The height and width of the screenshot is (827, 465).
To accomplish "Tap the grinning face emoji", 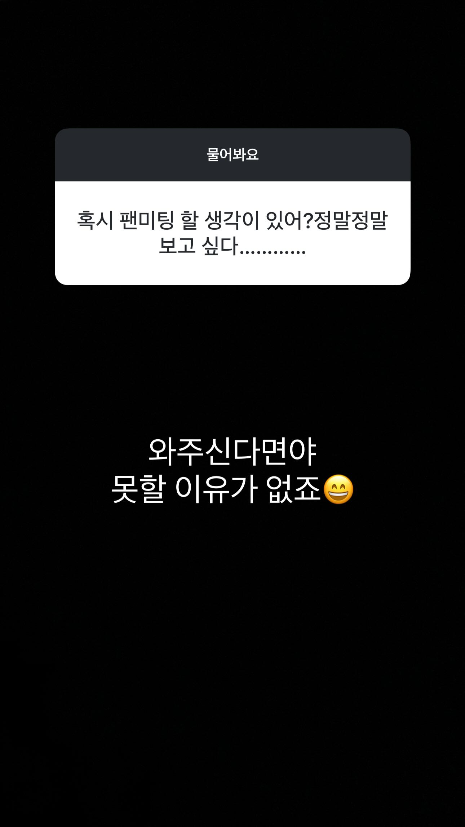I will pyautogui.click(x=338, y=489).
